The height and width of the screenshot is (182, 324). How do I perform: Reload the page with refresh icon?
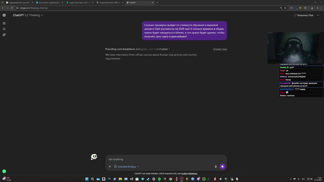click(12, 8)
